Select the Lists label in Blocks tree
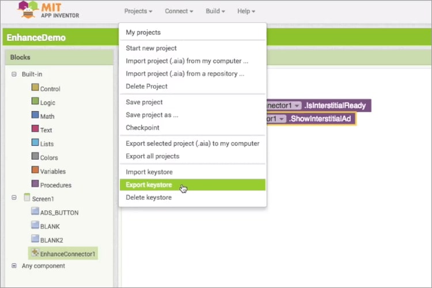This screenshot has width=432, height=288. (x=47, y=144)
